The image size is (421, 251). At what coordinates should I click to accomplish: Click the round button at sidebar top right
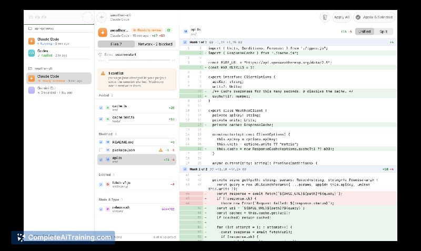pyautogui.click(x=87, y=17)
